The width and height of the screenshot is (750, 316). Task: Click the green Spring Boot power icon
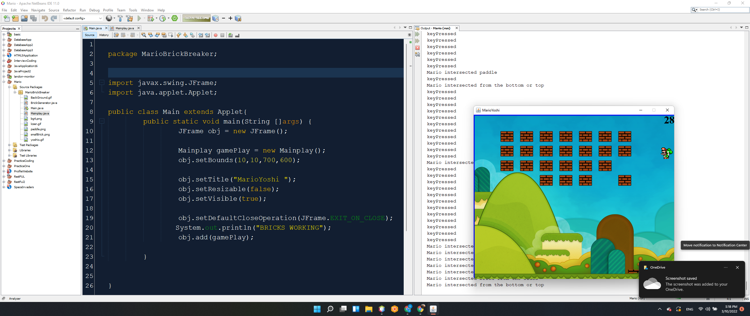175,18
